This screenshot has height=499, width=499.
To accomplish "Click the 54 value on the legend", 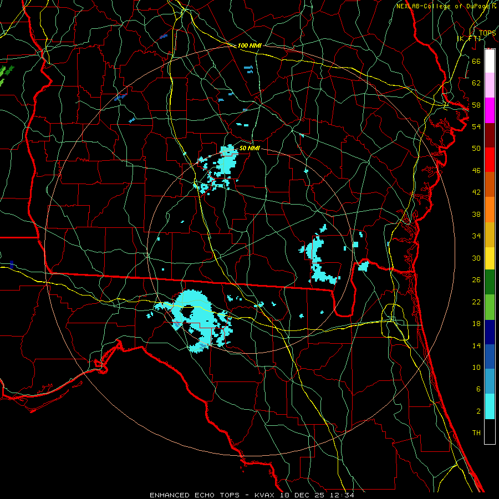I will pyautogui.click(x=476, y=126).
